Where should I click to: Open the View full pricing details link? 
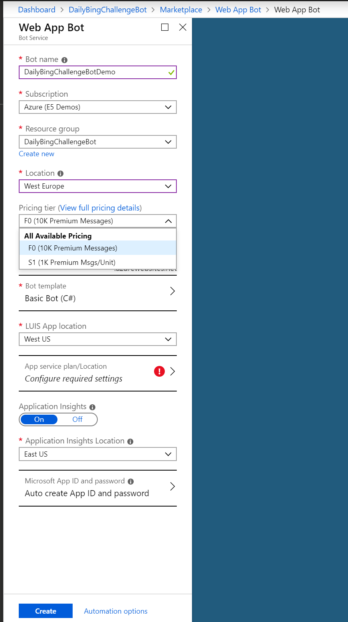pos(100,208)
